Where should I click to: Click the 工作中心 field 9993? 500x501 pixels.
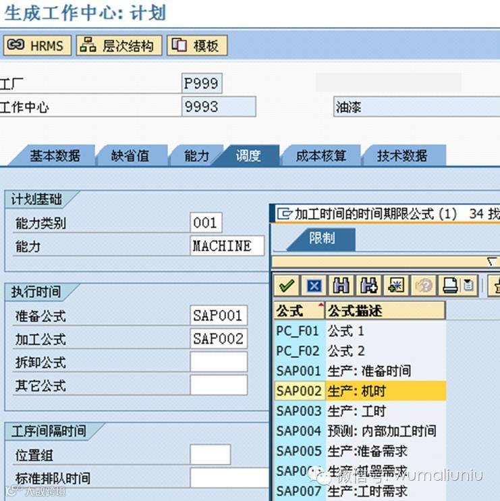click(x=219, y=107)
